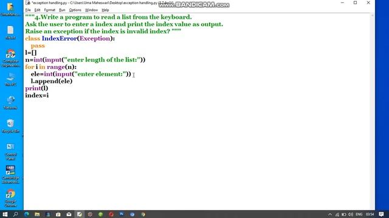
Task: Click the 'pass' keyword line
Action: (38, 46)
